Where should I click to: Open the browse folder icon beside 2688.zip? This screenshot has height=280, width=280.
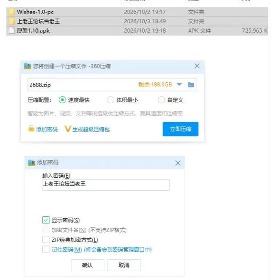[191, 84]
